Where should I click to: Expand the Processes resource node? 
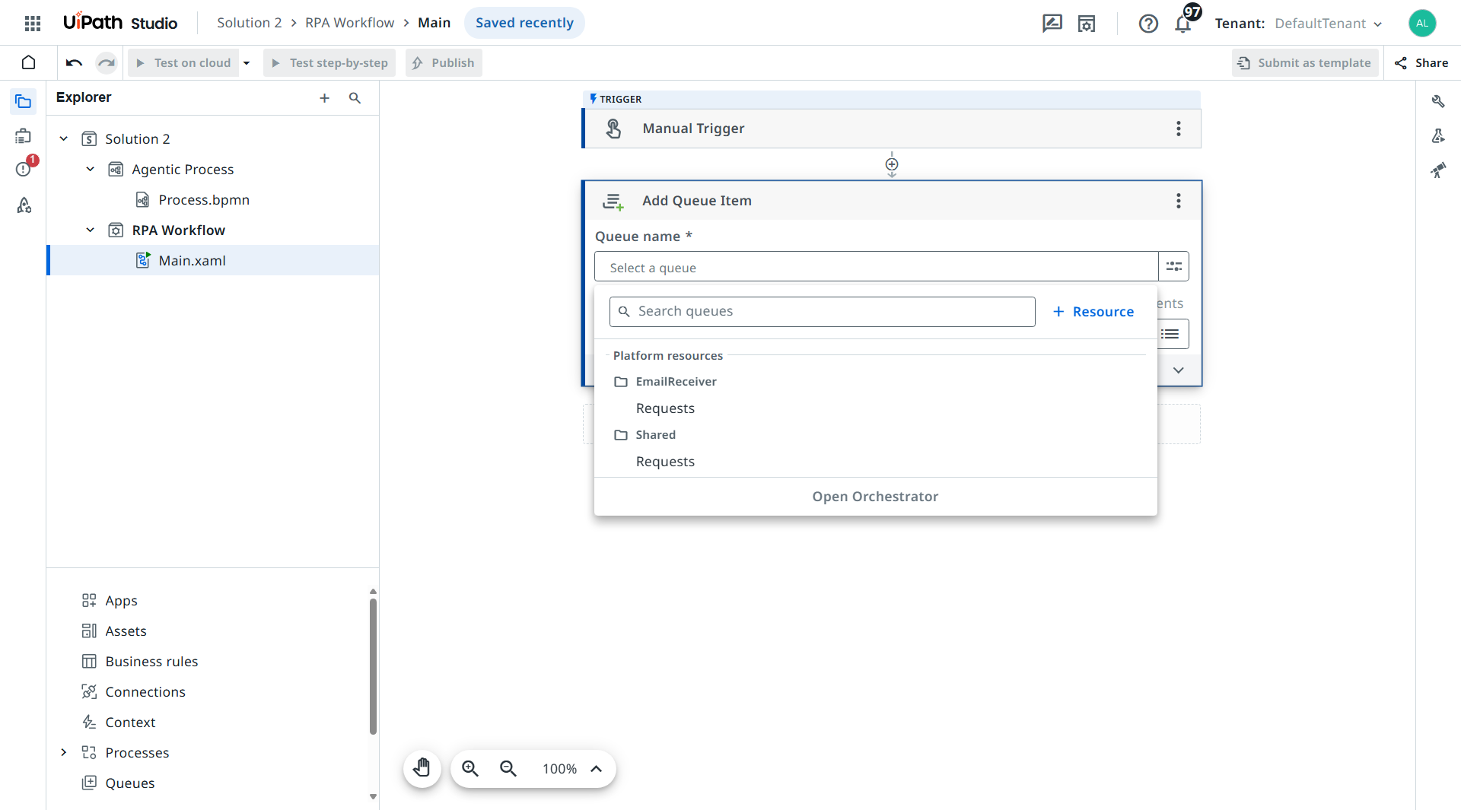pyautogui.click(x=64, y=752)
